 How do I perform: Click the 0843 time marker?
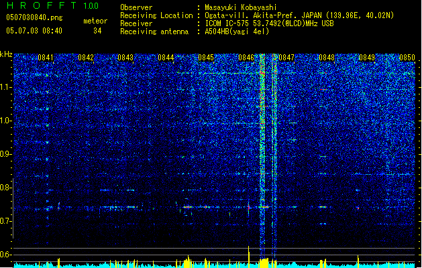(x=125, y=58)
